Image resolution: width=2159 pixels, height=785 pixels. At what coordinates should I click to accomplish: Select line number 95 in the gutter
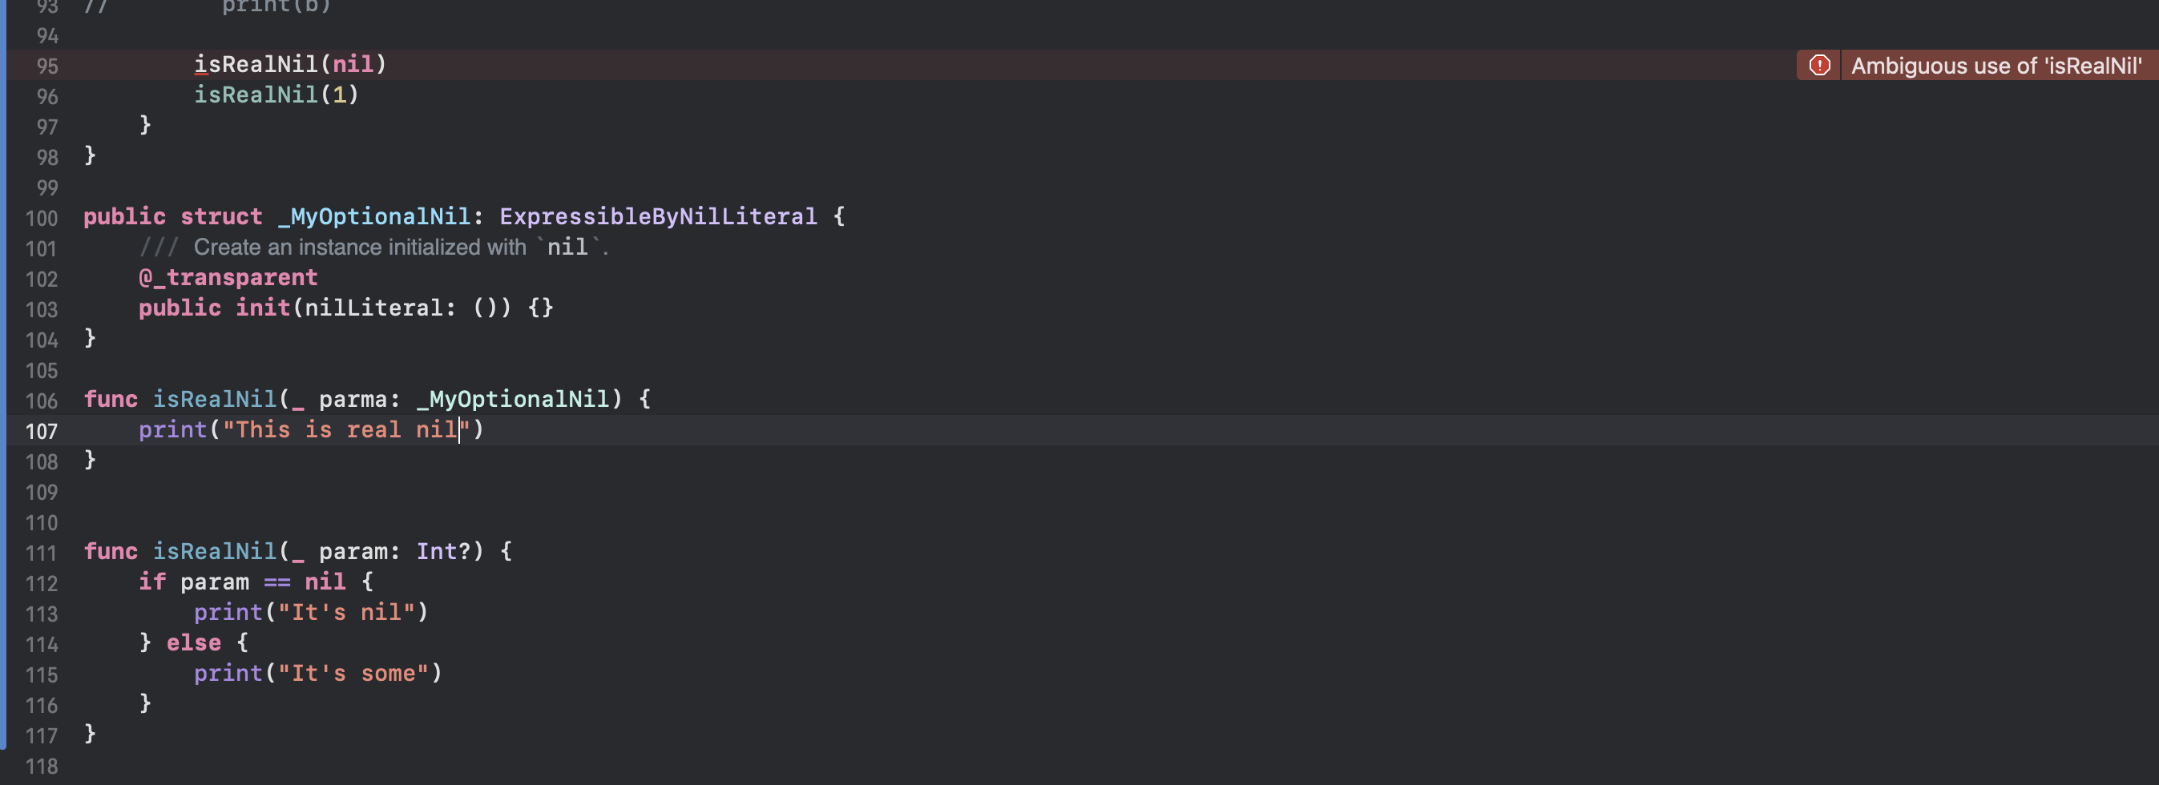[x=47, y=66]
